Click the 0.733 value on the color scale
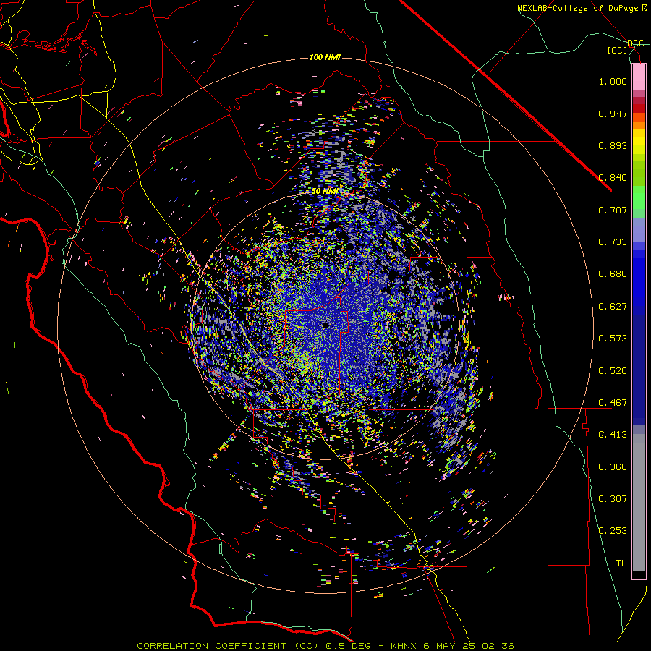 (613, 242)
